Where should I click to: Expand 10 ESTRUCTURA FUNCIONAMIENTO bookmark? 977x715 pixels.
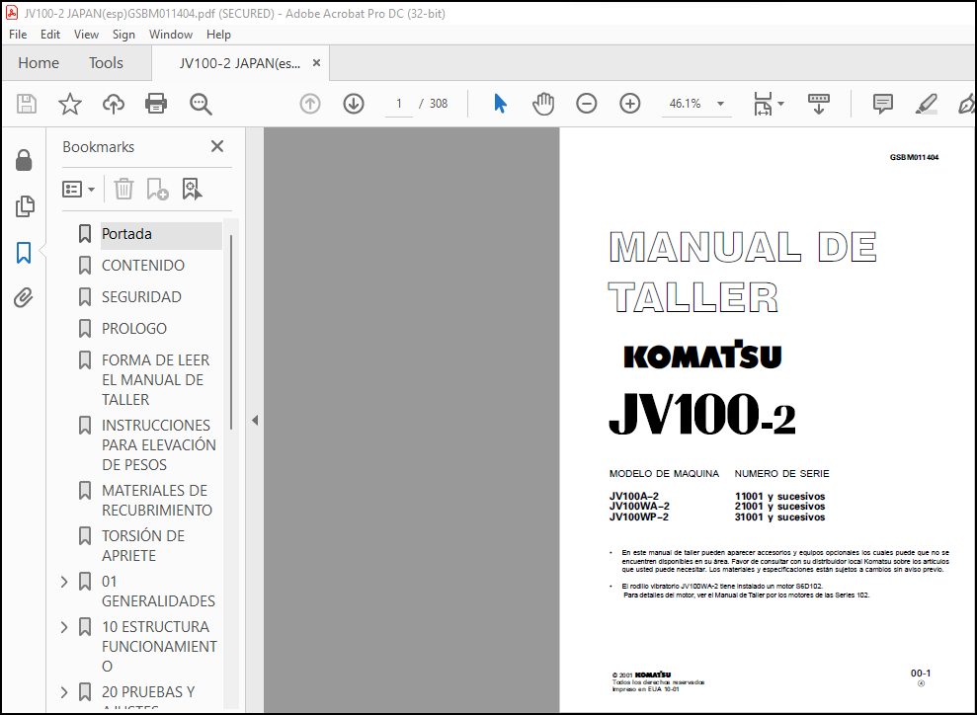tap(64, 626)
